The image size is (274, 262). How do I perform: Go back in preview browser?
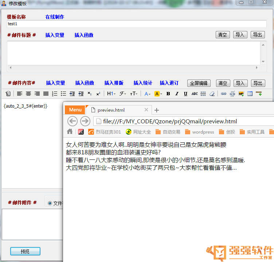click(73, 121)
